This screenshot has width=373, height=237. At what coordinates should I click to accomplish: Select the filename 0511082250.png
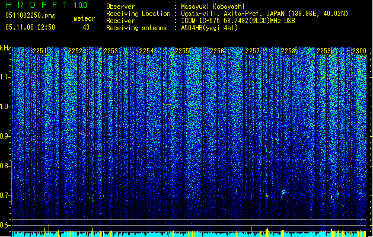30,15
